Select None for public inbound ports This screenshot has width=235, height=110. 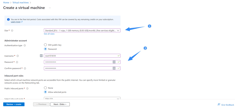pos(45,88)
